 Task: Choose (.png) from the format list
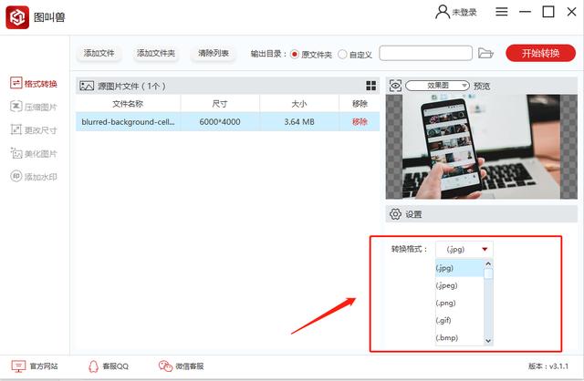pos(446,303)
